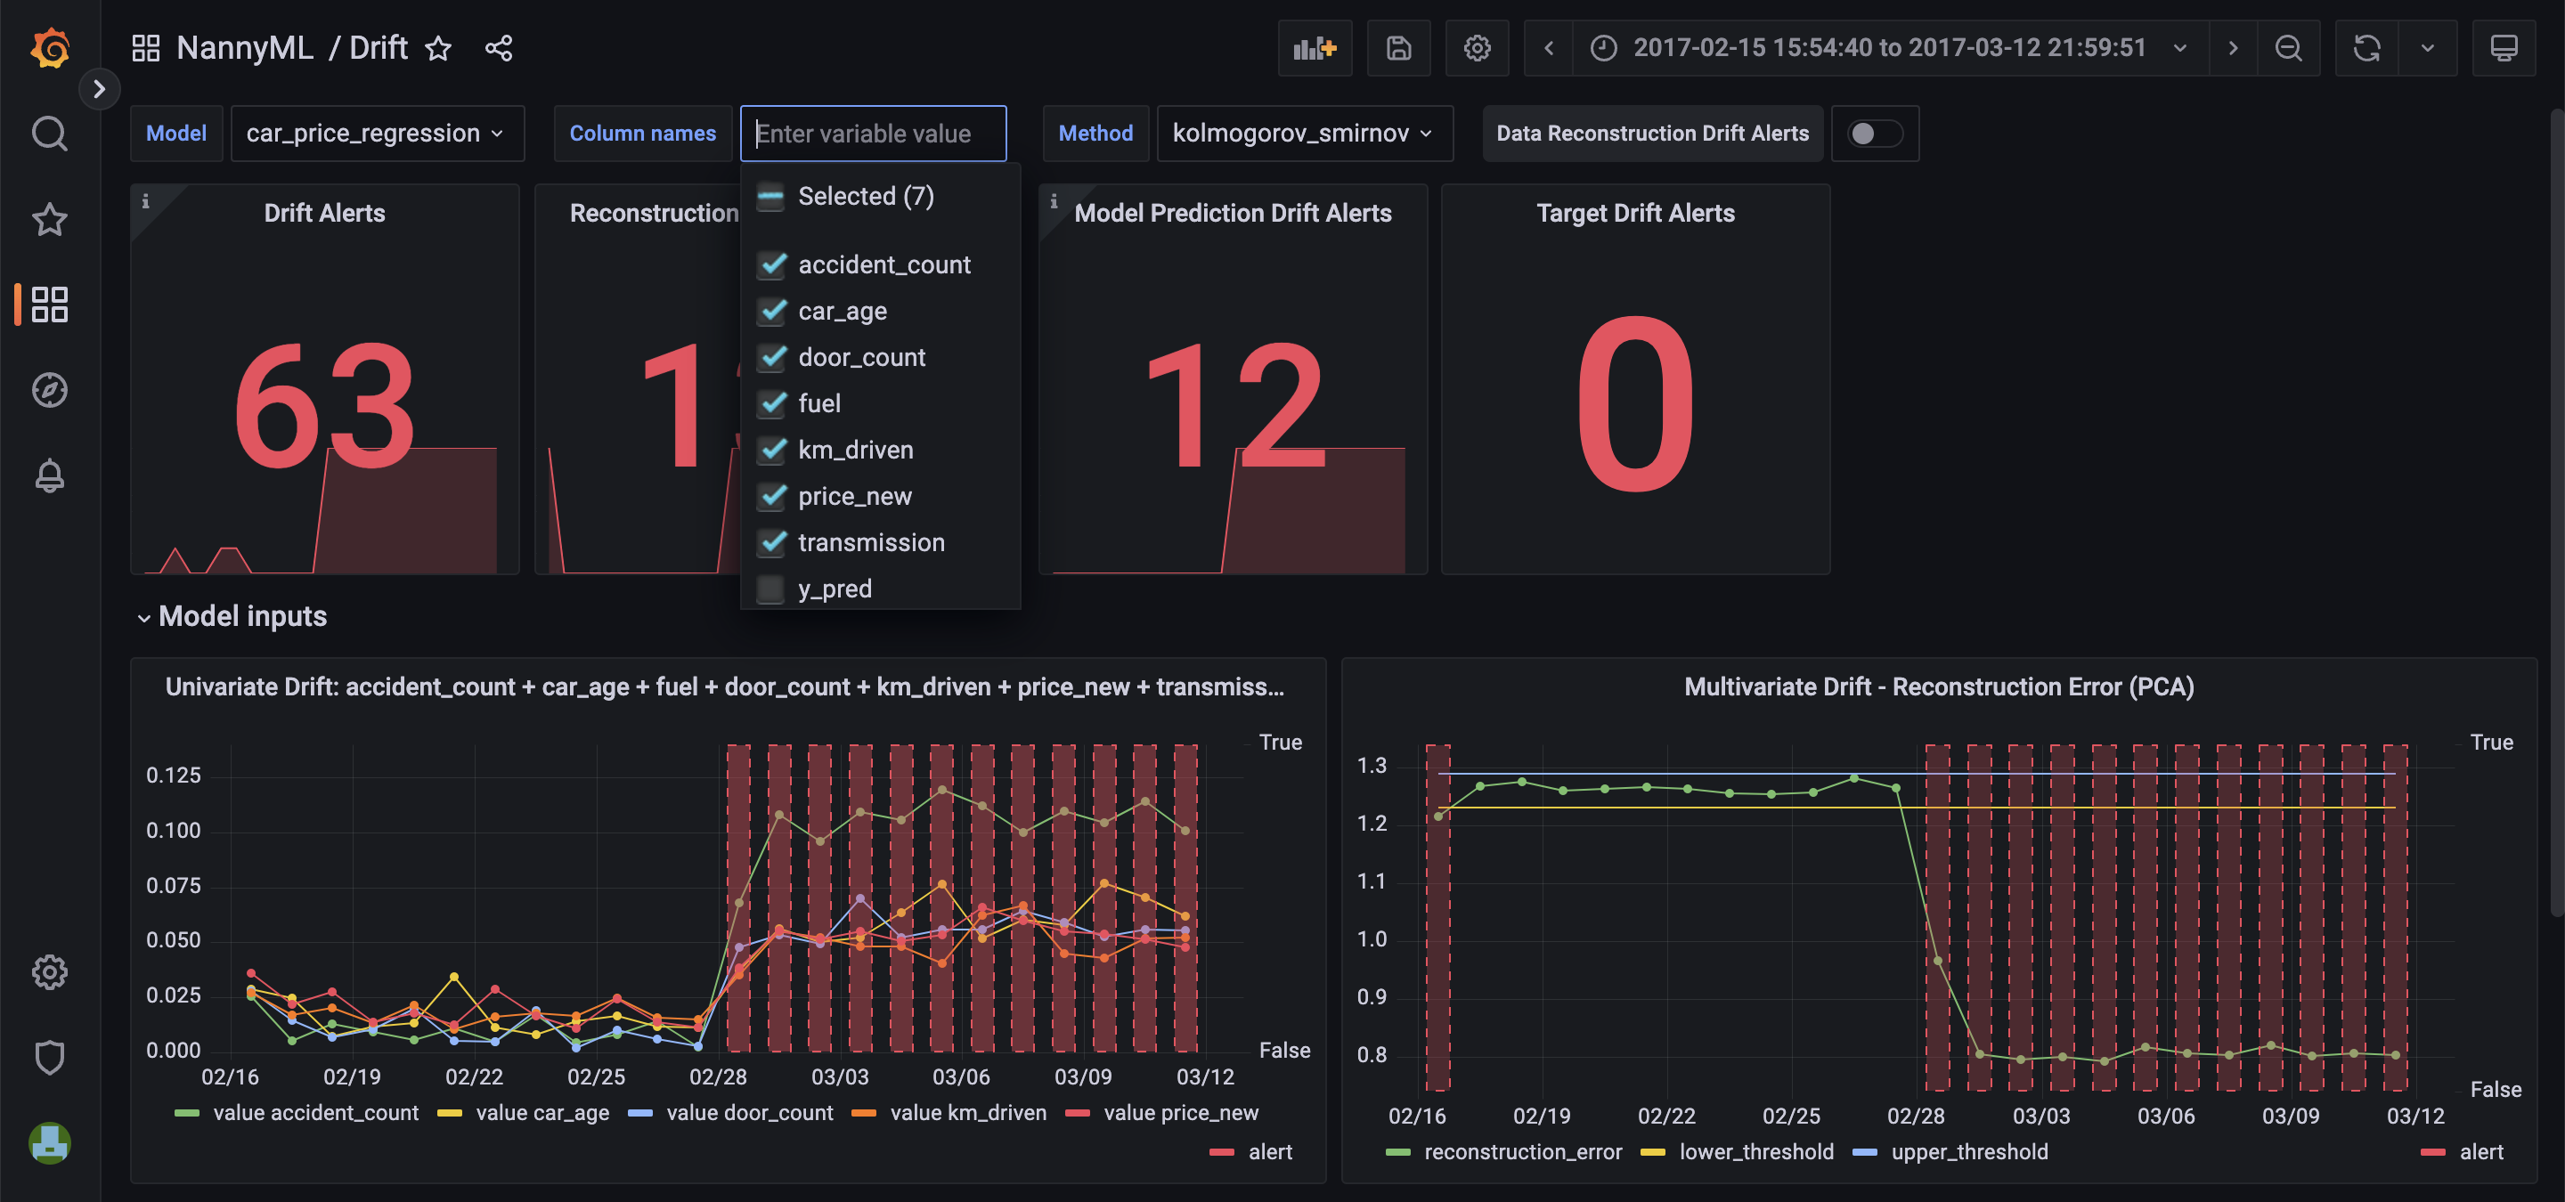The width and height of the screenshot is (2565, 1202).
Task: Toggle Data Reconstruction Drift Alerts switch
Action: click(1874, 134)
